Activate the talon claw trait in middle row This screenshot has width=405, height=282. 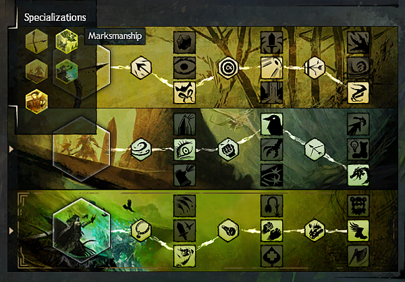tap(271, 149)
